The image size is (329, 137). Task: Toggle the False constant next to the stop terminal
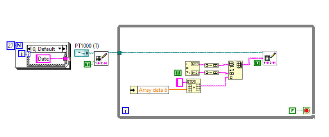(292, 110)
